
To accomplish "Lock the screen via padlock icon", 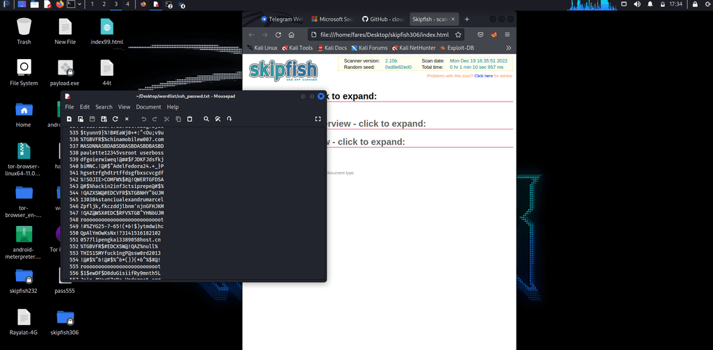I will (696, 4).
